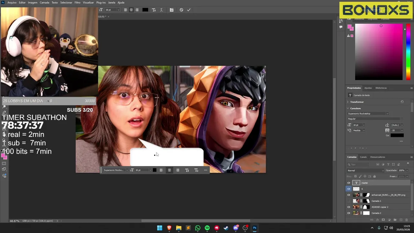Center align in the floating text bar

pyautogui.click(x=169, y=170)
